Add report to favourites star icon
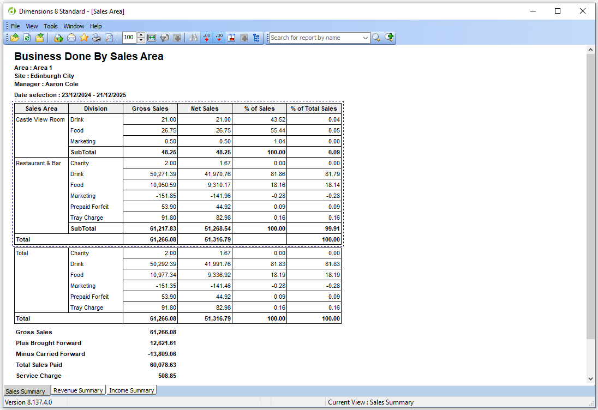 [84, 38]
